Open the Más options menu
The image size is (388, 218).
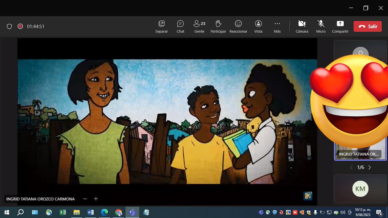[x=277, y=27]
